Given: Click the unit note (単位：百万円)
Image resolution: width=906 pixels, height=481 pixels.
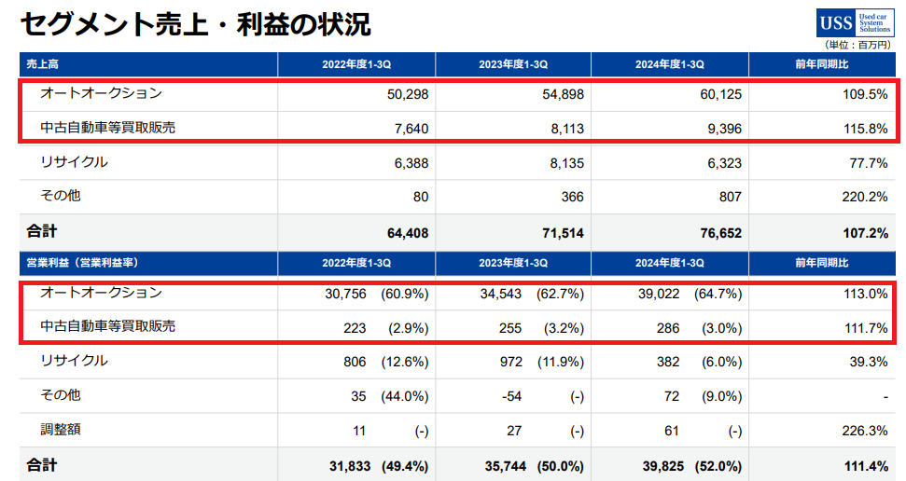Looking at the screenshot, I should 857,45.
